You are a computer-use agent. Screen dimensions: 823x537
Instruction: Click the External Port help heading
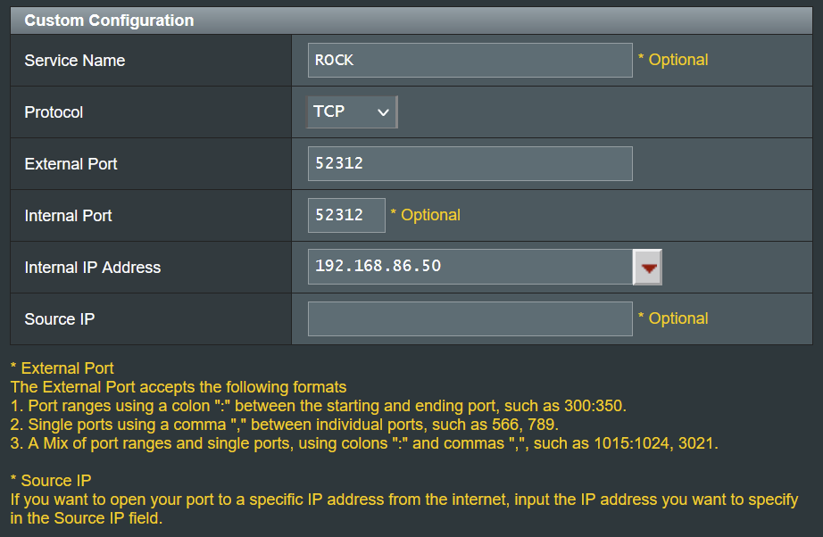point(62,368)
